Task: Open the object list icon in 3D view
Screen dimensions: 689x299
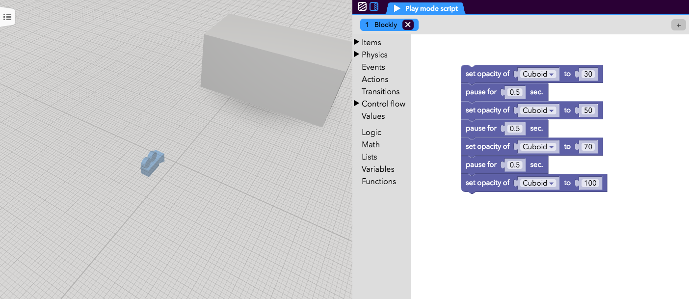Action: point(7,17)
